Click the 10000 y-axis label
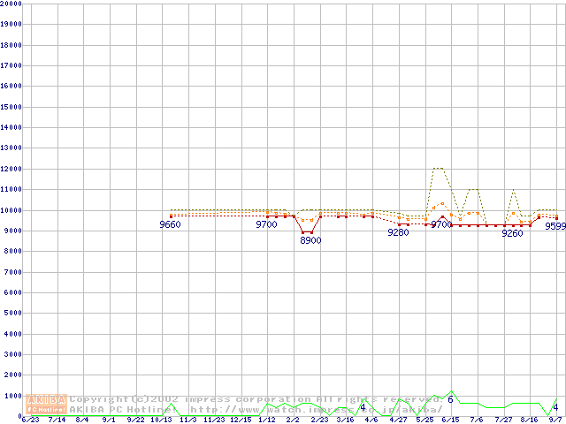Screen dimensions: 566x424 (x=11, y=210)
